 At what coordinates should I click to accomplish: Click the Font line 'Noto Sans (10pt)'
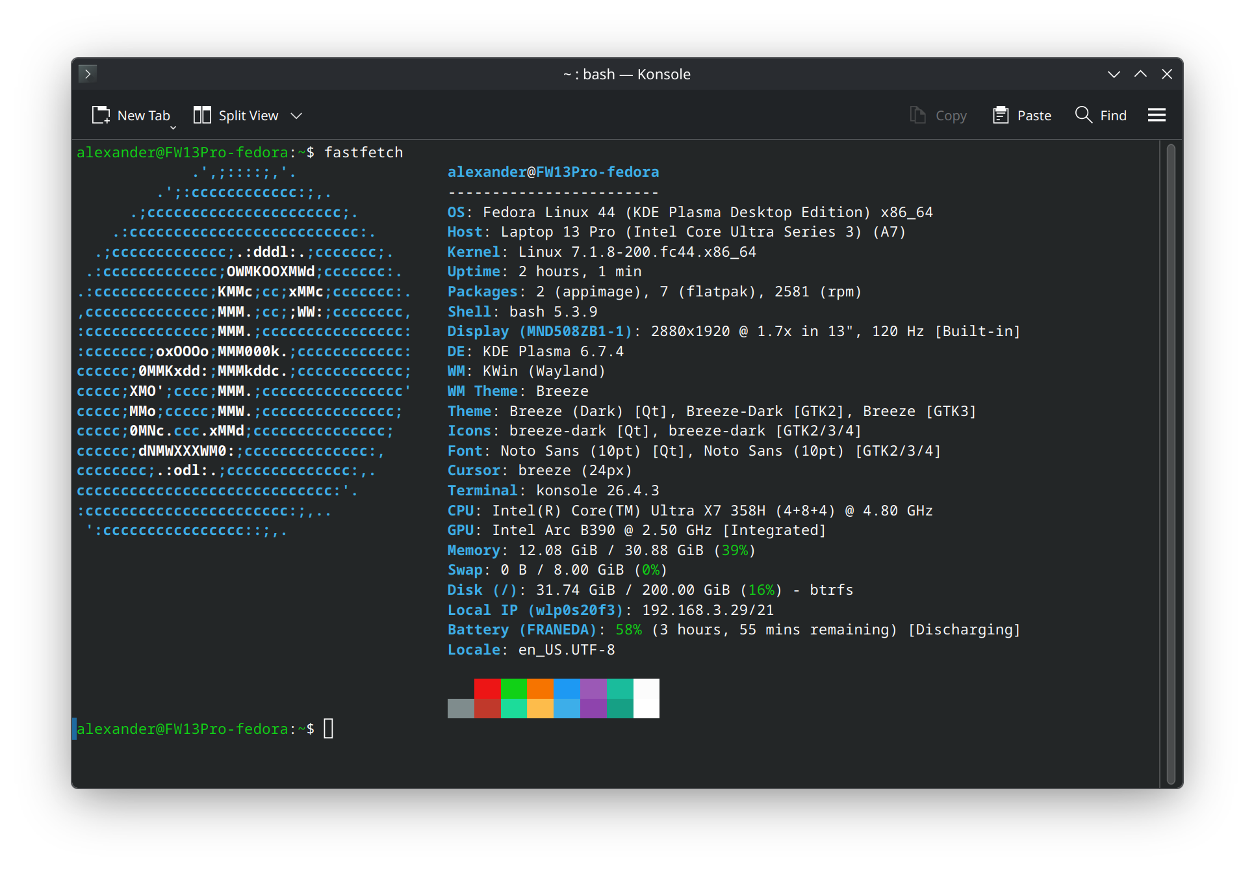(x=694, y=451)
